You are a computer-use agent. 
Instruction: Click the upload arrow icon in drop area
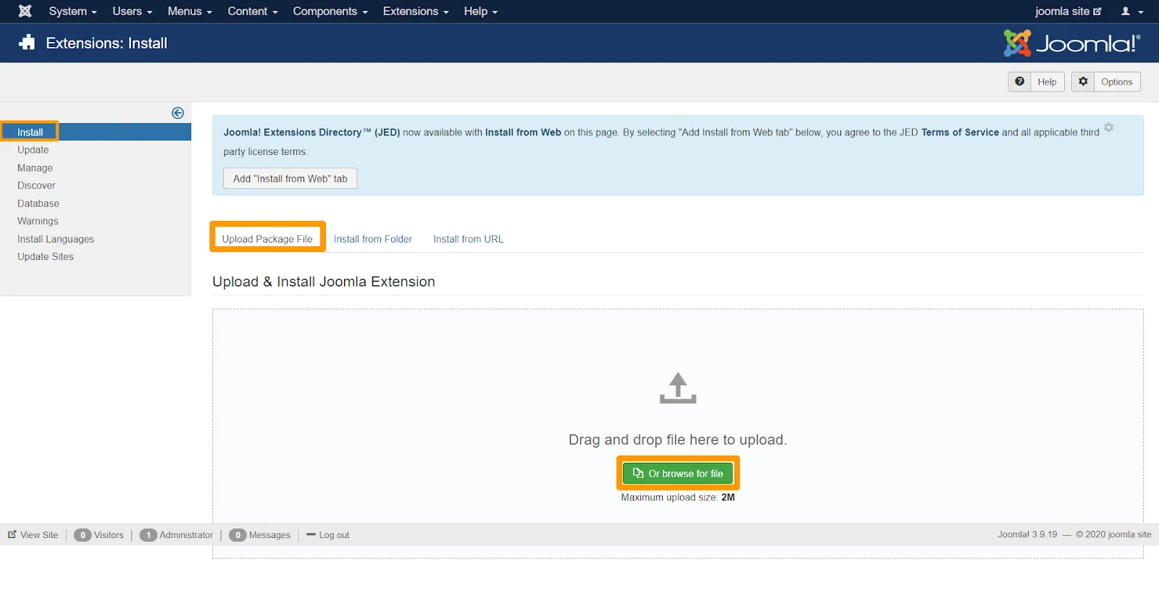point(678,387)
